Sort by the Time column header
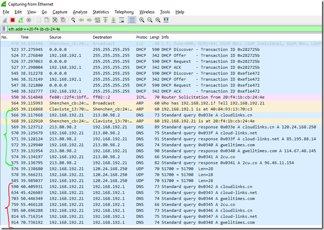Viewport: 324px width, 230px height. tap(34, 37)
